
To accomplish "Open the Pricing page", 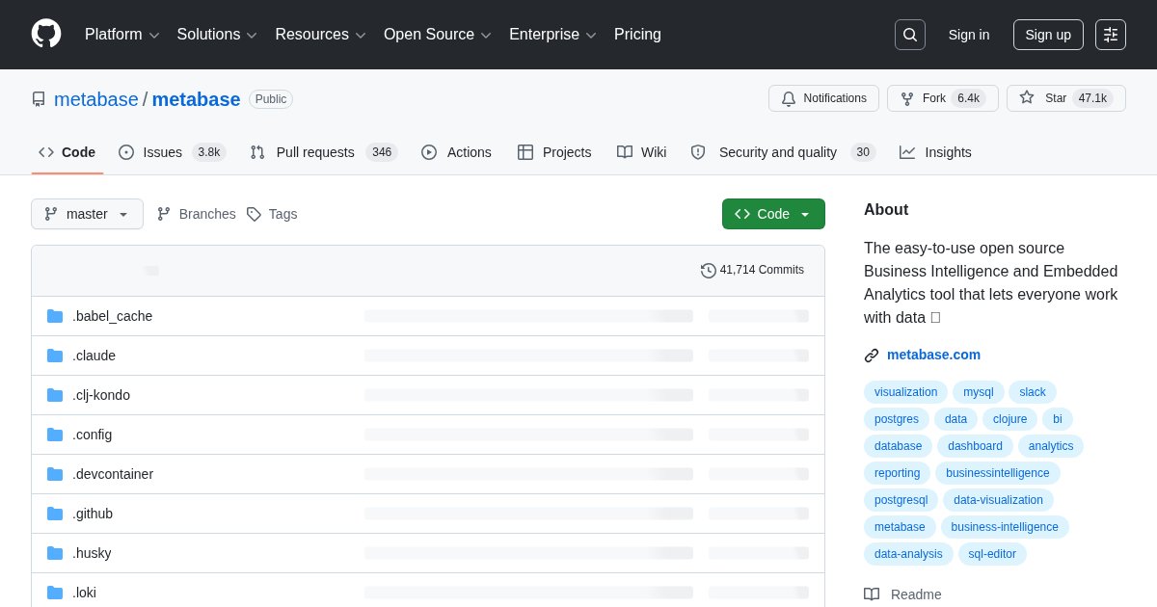I will pos(637,35).
